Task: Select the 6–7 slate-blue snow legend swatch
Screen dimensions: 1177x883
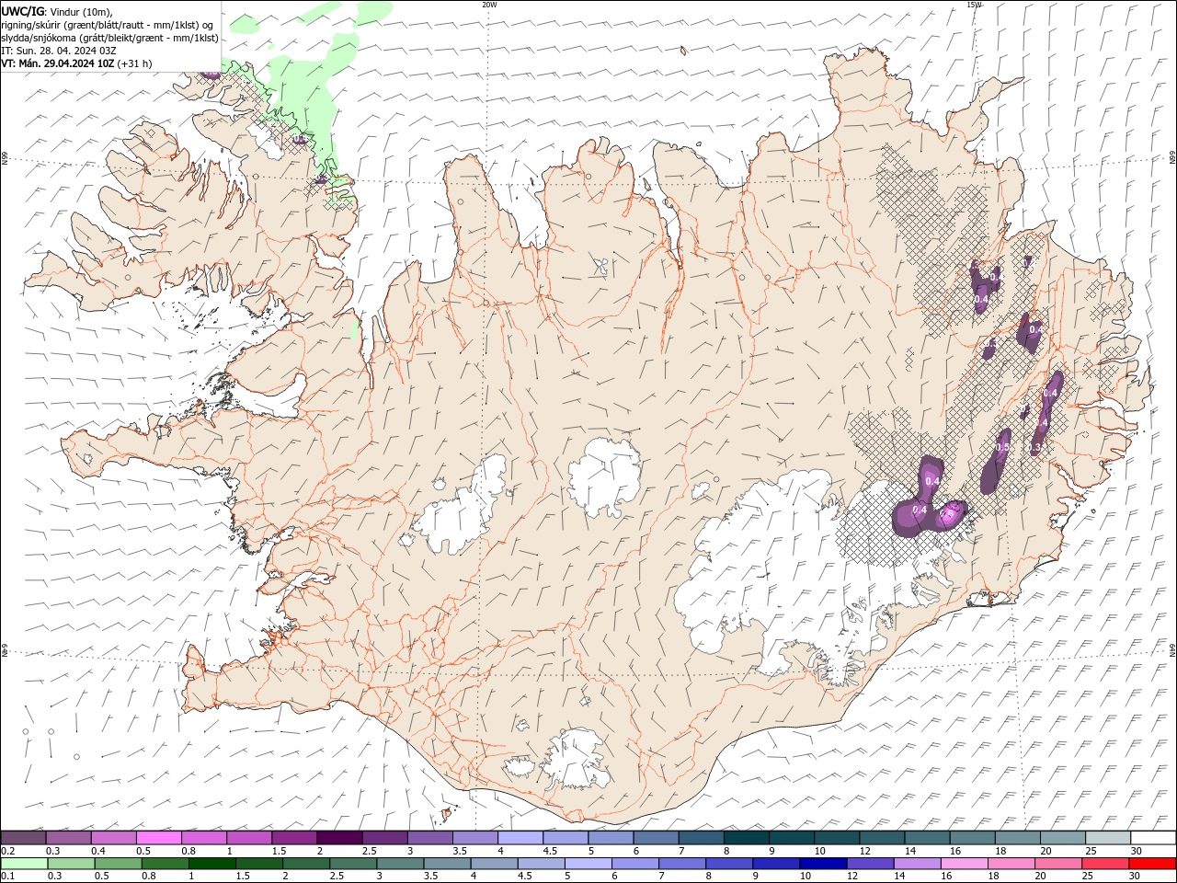Action: pos(656,838)
